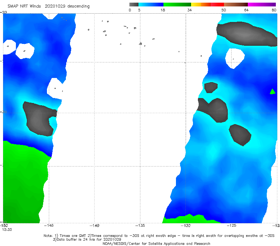This screenshot has height=246, width=280.
Task: Click the color bar label '5'
Action: pyautogui.click(x=139, y=10)
